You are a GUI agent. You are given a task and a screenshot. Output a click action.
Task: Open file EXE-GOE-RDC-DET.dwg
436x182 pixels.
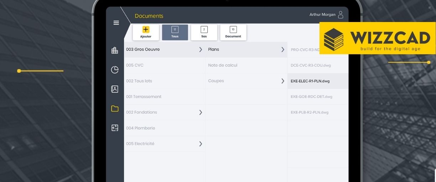click(x=318, y=97)
